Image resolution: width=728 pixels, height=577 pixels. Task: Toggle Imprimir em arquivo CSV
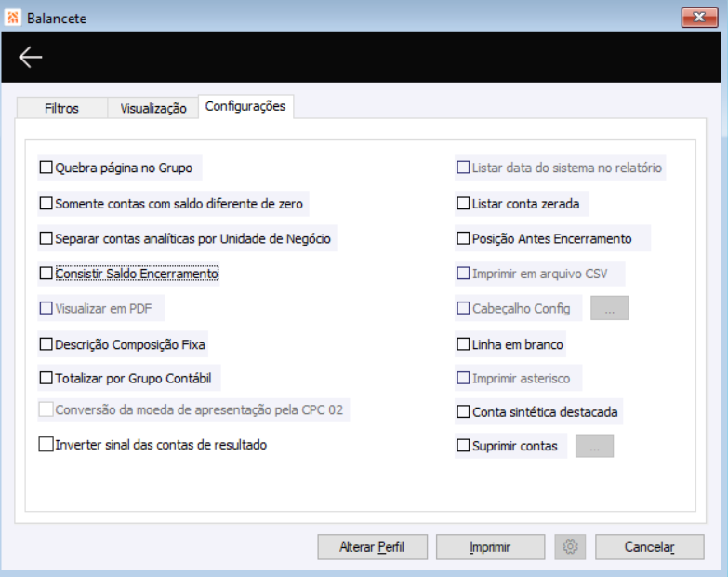click(463, 274)
